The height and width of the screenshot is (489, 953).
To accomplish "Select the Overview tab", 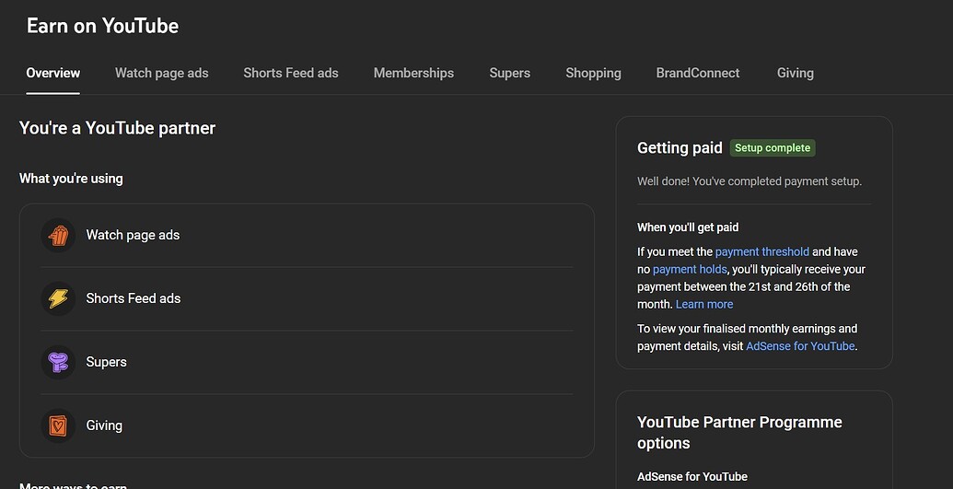I will tap(52, 73).
